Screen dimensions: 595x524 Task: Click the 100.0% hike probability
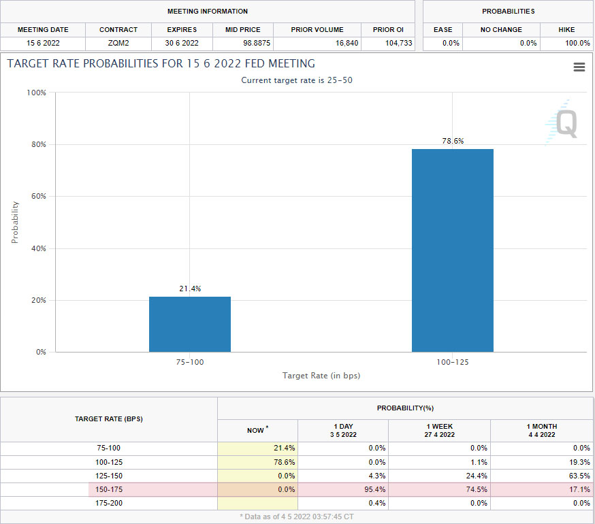tap(577, 44)
